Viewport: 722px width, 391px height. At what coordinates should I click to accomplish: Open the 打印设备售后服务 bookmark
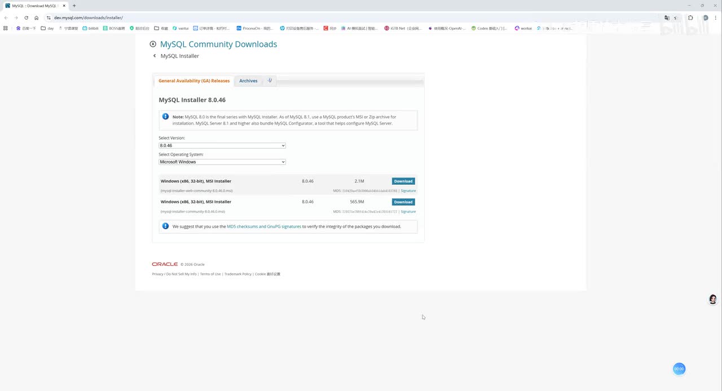(299, 28)
